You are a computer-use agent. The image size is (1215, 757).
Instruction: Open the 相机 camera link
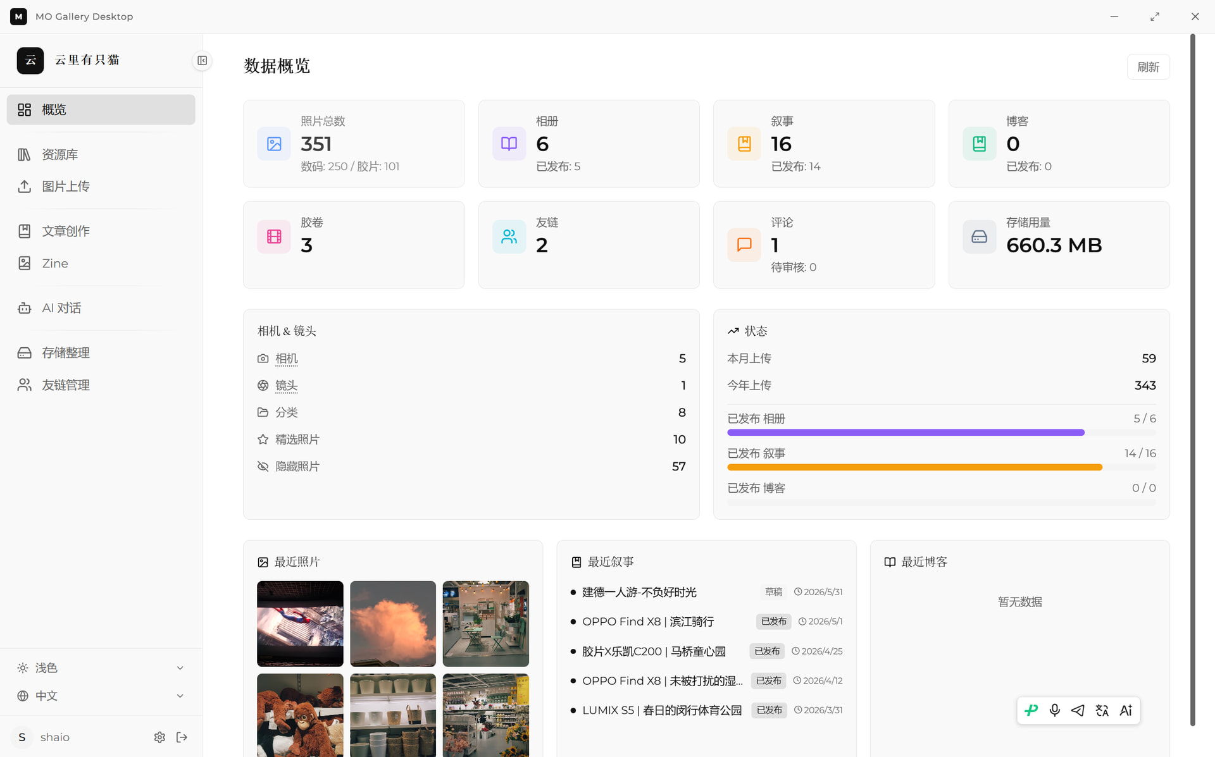(286, 359)
